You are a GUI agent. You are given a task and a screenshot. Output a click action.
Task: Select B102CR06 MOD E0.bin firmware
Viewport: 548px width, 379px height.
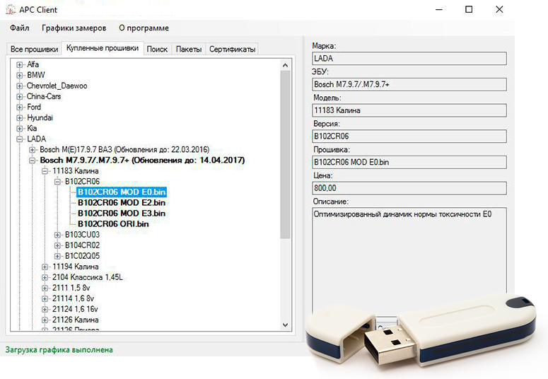pos(122,192)
